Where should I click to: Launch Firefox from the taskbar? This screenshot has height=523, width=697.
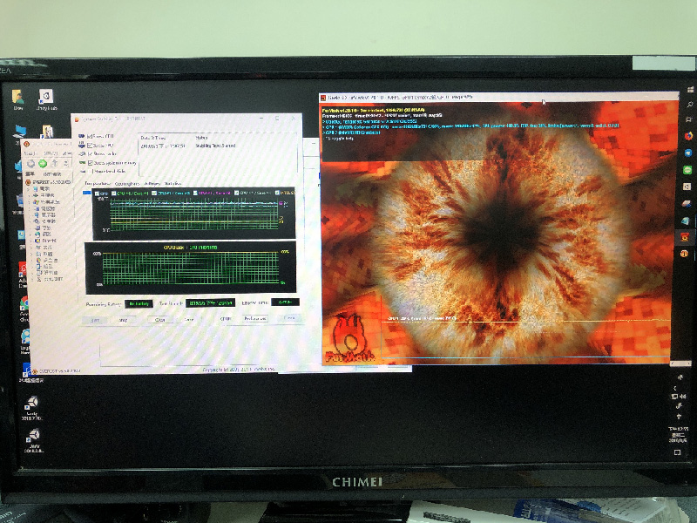click(x=688, y=136)
